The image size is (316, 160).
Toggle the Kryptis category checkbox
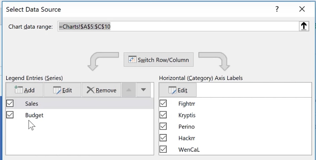pos(163,115)
